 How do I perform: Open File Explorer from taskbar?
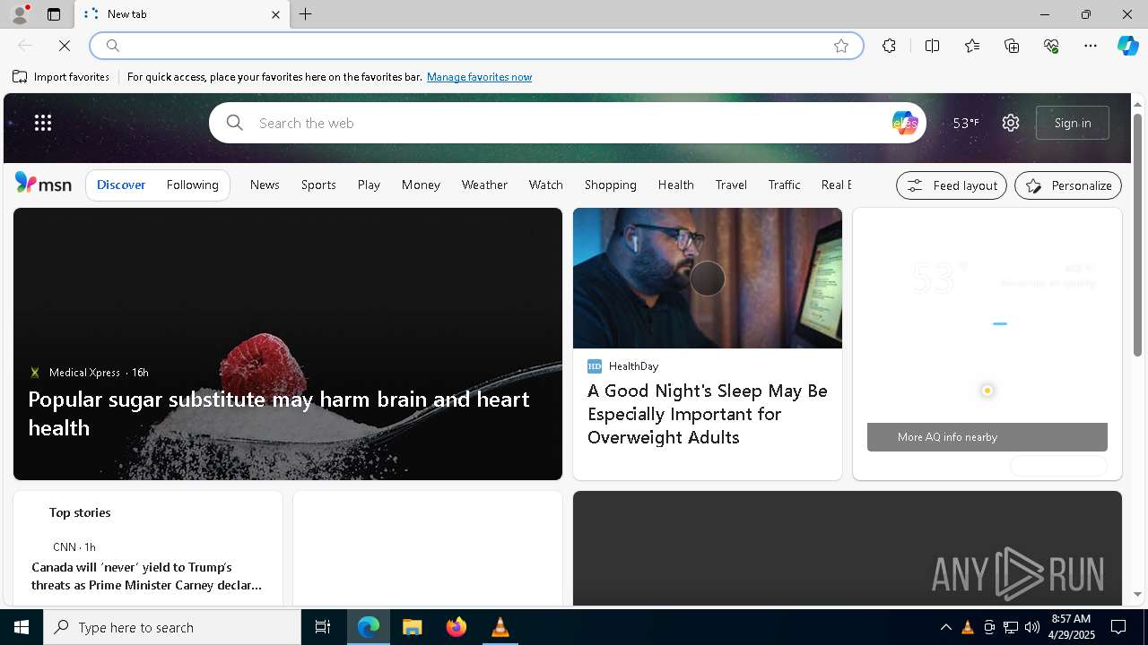tap(413, 627)
